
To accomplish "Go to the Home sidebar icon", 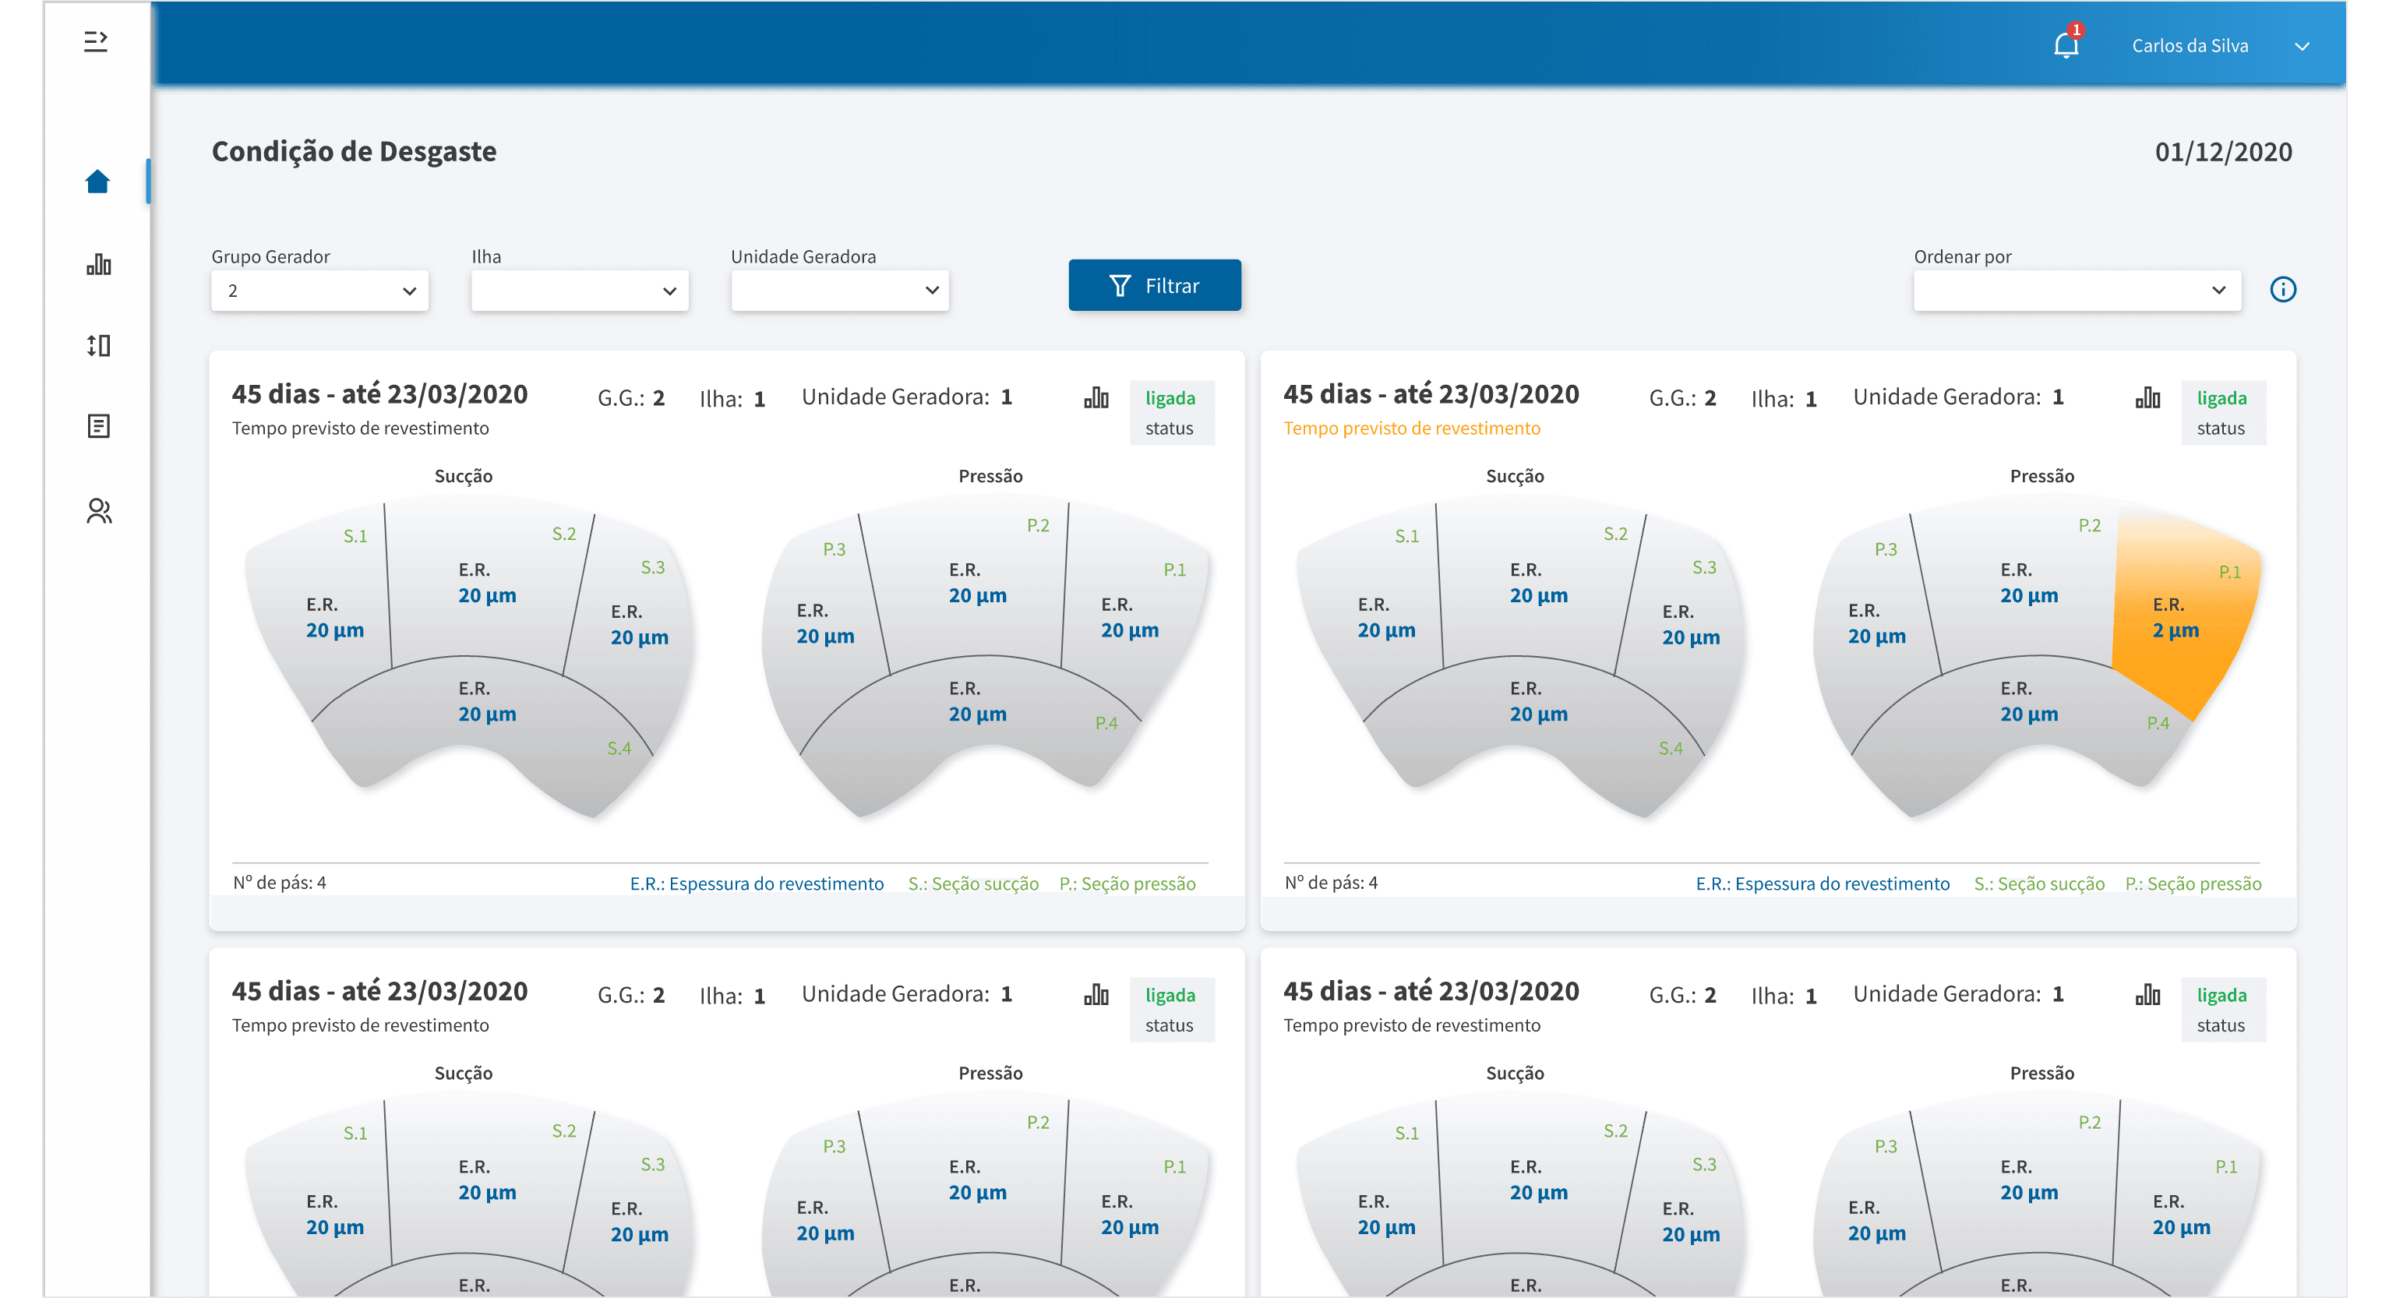I will [x=97, y=182].
